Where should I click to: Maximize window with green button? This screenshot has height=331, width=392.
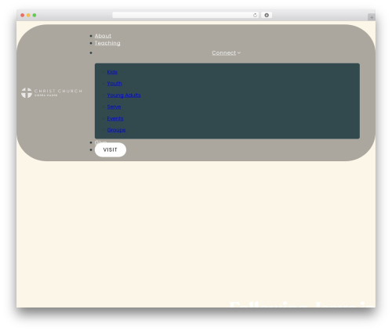pyautogui.click(x=34, y=15)
